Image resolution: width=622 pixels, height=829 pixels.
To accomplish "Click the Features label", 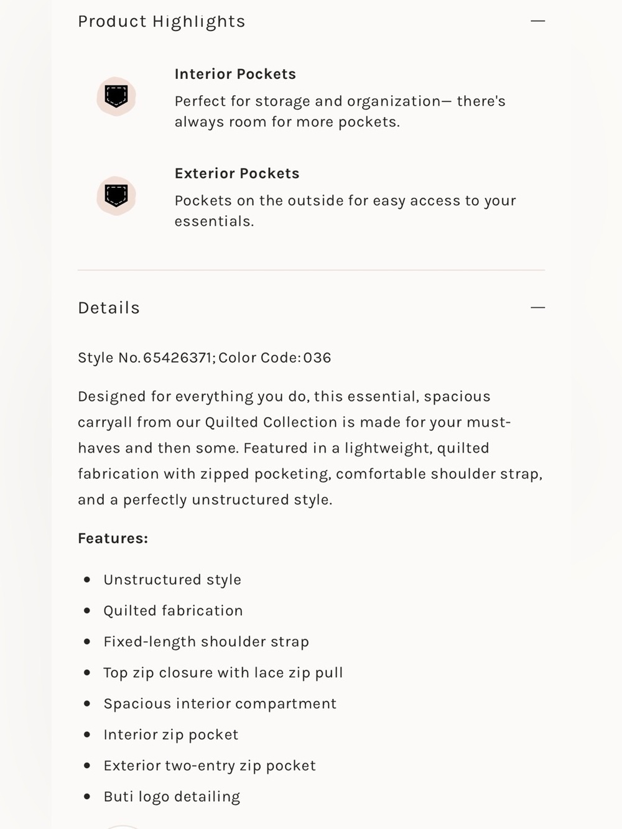I will (x=113, y=539).
